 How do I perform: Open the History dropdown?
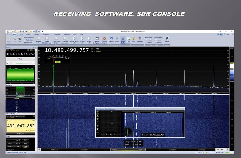pyautogui.click(x=117, y=40)
